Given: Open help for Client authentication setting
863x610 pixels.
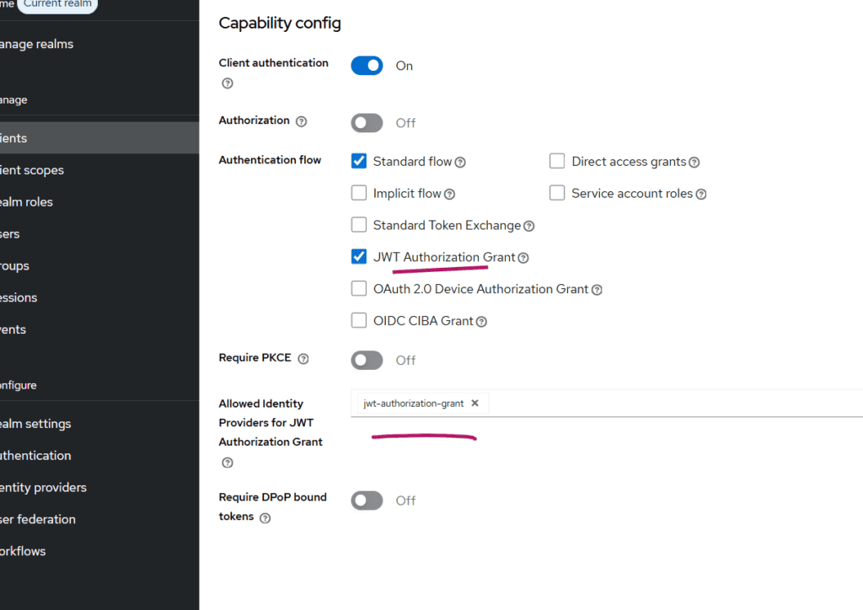Looking at the screenshot, I should pyautogui.click(x=226, y=83).
